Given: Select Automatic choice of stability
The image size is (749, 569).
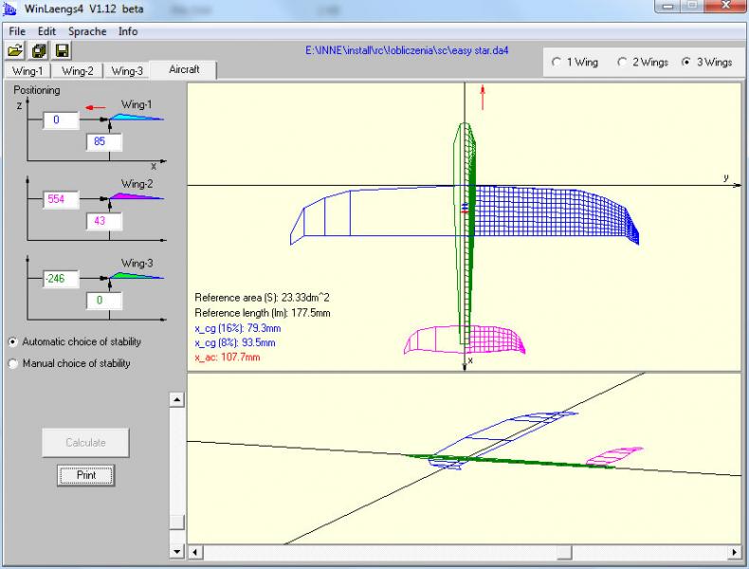Looking at the screenshot, I should (13, 341).
